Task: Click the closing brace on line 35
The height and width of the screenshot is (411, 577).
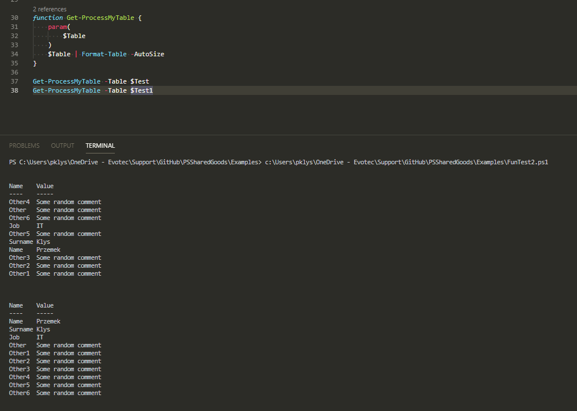Action: coord(33,63)
